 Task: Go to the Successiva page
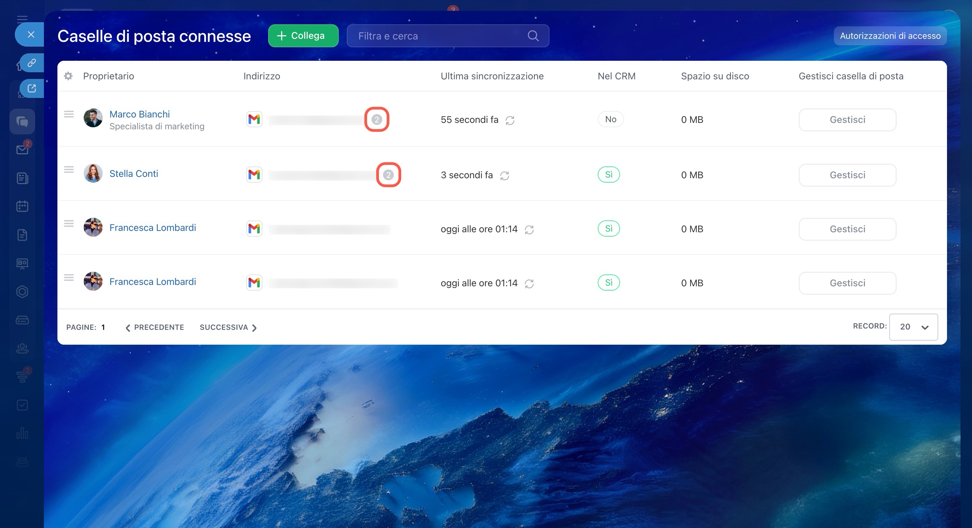point(228,327)
